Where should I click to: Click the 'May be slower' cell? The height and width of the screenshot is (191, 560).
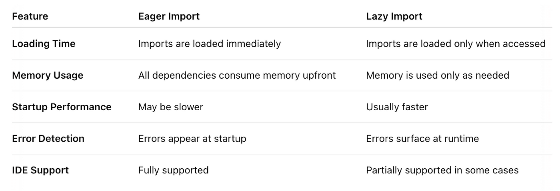pyautogui.click(x=171, y=107)
